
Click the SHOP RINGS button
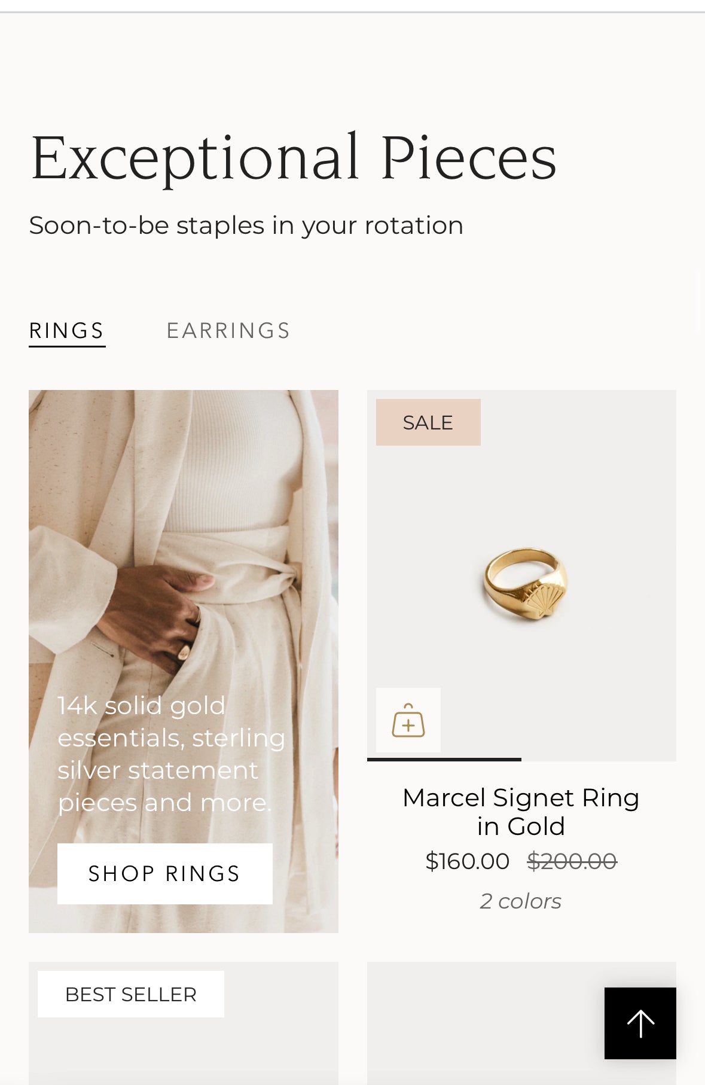click(x=164, y=873)
